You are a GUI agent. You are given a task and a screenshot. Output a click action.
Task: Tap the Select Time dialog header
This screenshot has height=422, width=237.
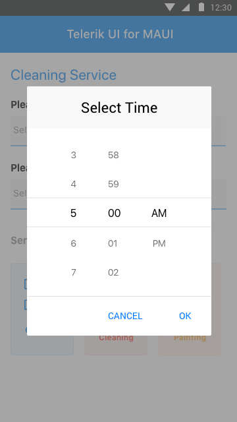(119, 107)
